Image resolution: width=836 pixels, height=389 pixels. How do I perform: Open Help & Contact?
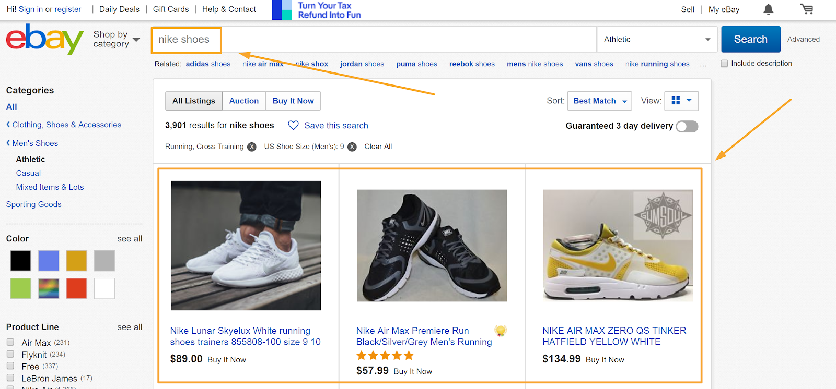[229, 9]
